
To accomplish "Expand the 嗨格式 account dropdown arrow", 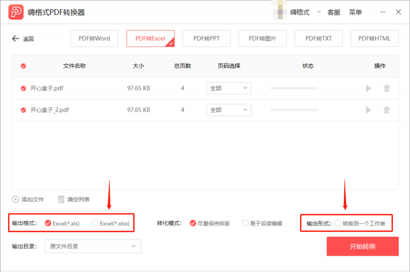I will tap(319, 12).
